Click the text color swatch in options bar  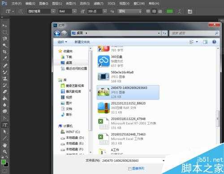coord(169,11)
